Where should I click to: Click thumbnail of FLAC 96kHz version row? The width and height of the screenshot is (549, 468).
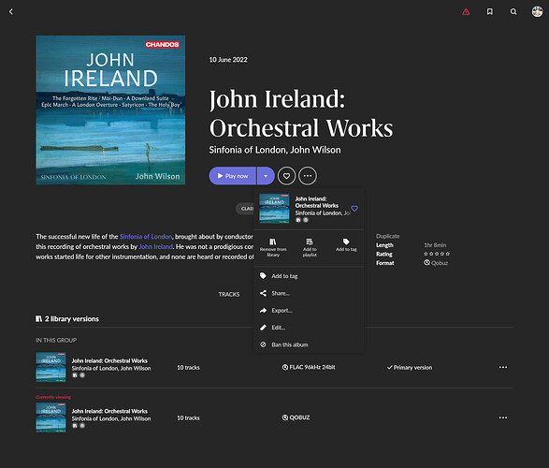51,367
